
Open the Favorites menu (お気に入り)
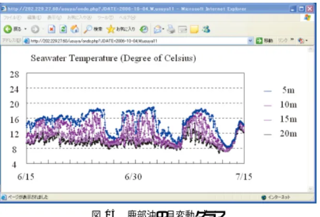[79, 18]
